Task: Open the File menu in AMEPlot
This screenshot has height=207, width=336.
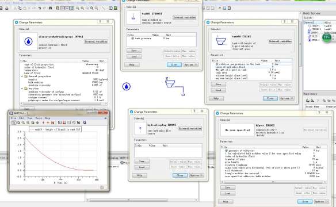Action: tap(13, 118)
